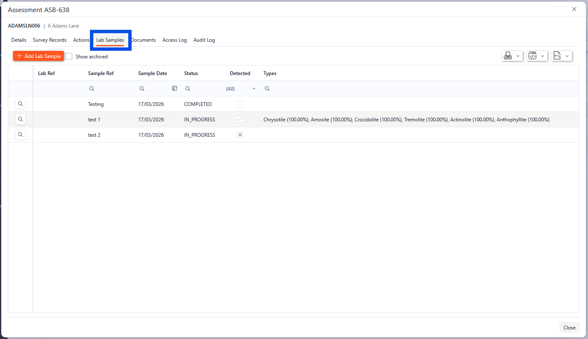Sort by the Sample Date column header
588x339 pixels.
[x=152, y=73]
